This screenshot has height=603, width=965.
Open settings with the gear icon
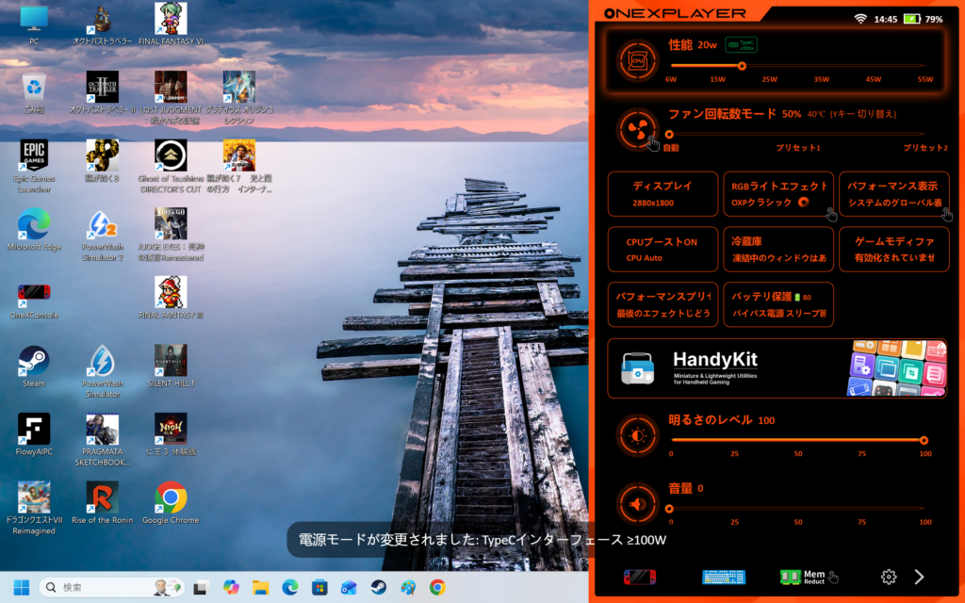tap(888, 577)
